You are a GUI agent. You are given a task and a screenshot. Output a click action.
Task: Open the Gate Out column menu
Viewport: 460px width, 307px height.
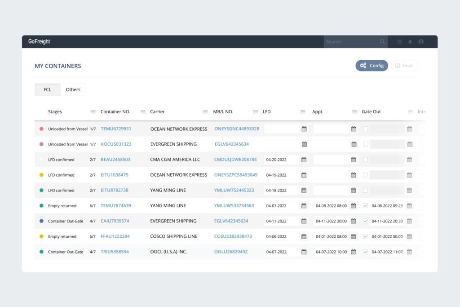tap(411, 112)
